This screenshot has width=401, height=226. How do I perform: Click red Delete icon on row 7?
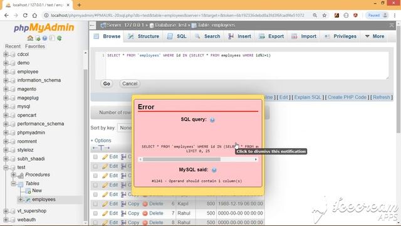(145, 213)
